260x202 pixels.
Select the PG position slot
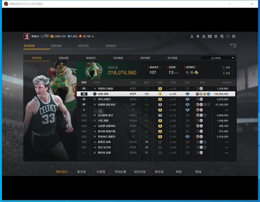coord(84,89)
